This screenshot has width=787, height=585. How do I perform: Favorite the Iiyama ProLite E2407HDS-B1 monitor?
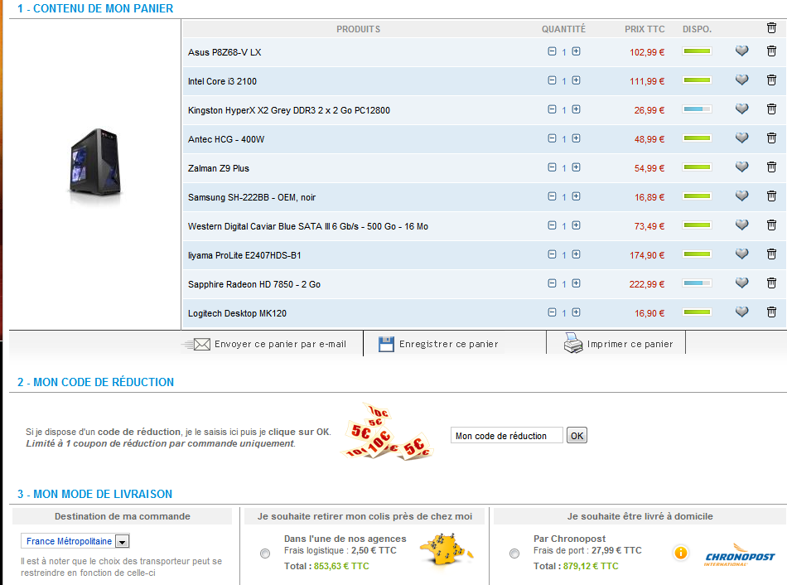click(x=741, y=254)
